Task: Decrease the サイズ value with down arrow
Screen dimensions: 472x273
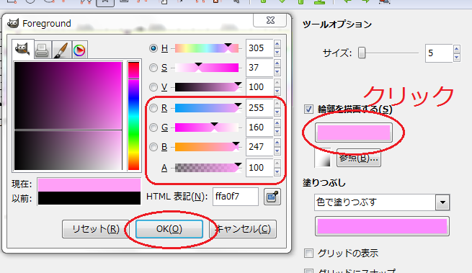Action: (x=457, y=57)
